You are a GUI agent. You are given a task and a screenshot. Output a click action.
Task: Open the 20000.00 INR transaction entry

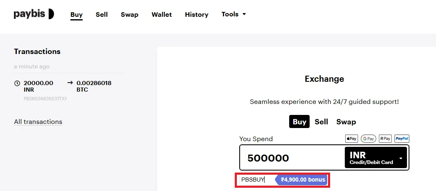[38, 86]
